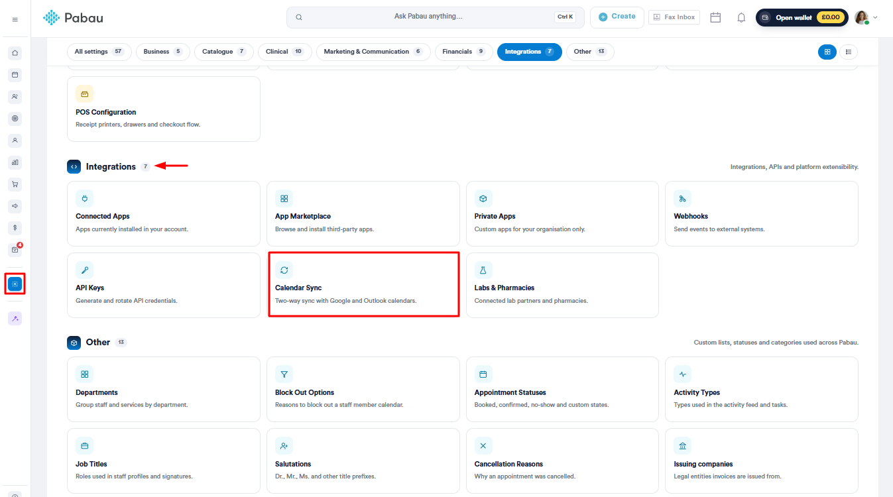Open the notifications bell
The width and height of the screenshot is (893, 497).
click(x=741, y=17)
